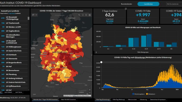Toggle the Erkrankungsdatum legend series
Image resolution: width=182 pixels, height=102 pixels.
(x=139, y=94)
